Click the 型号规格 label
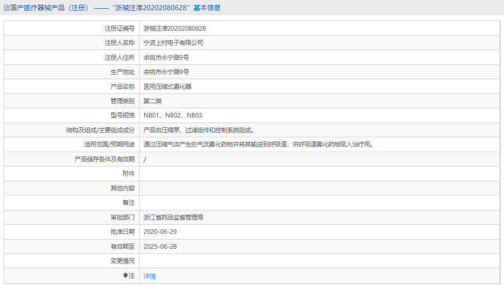504x287 pixels. pos(123,115)
